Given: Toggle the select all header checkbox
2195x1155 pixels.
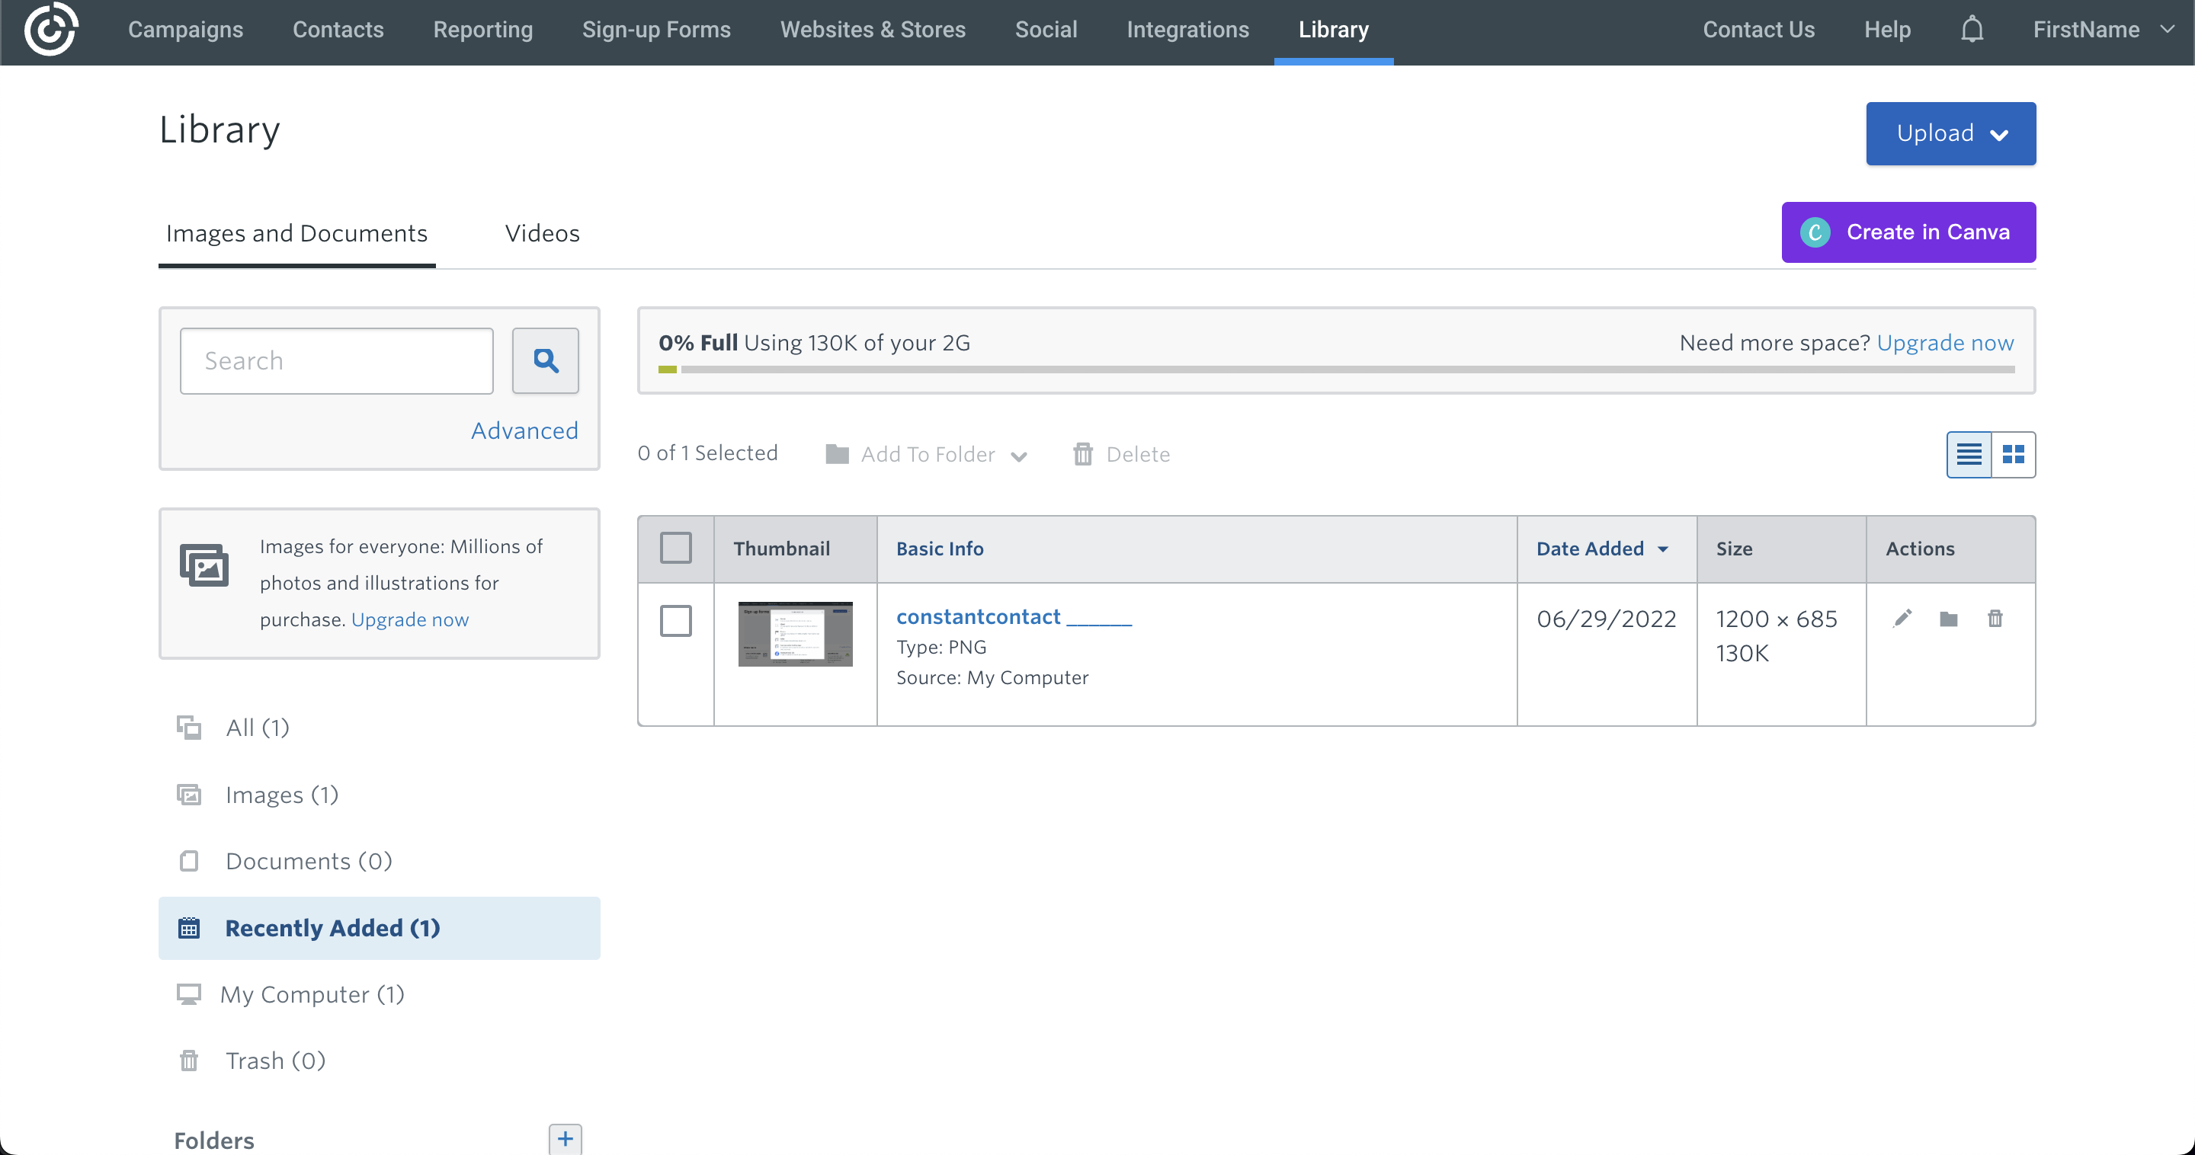Looking at the screenshot, I should [x=675, y=547].
